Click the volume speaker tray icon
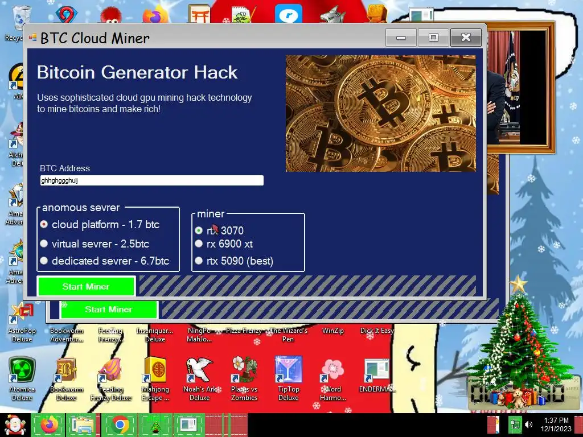This screenshot has height=437, width=583. 528,424
